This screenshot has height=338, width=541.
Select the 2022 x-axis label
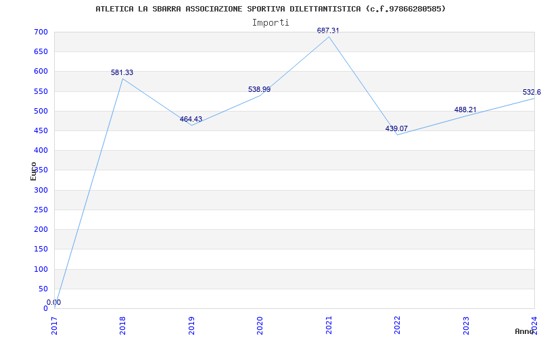tap(398, 326)
